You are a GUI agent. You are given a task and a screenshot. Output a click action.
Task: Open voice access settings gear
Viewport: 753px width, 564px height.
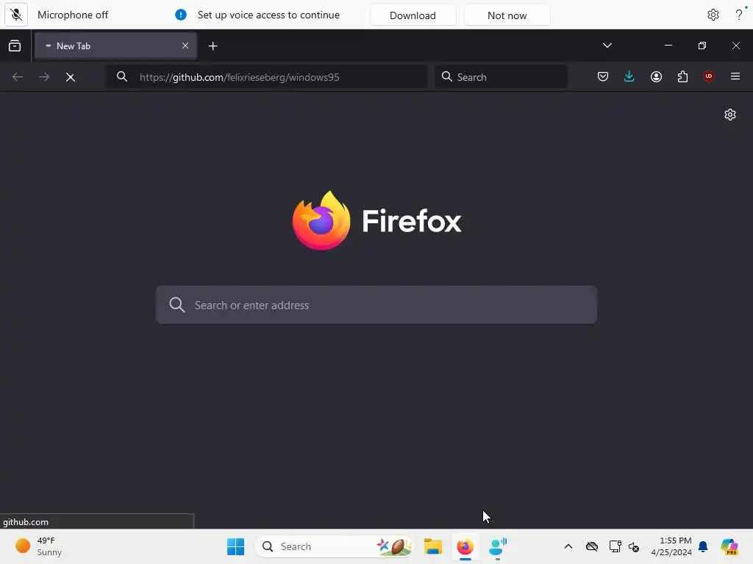point(713,15)
